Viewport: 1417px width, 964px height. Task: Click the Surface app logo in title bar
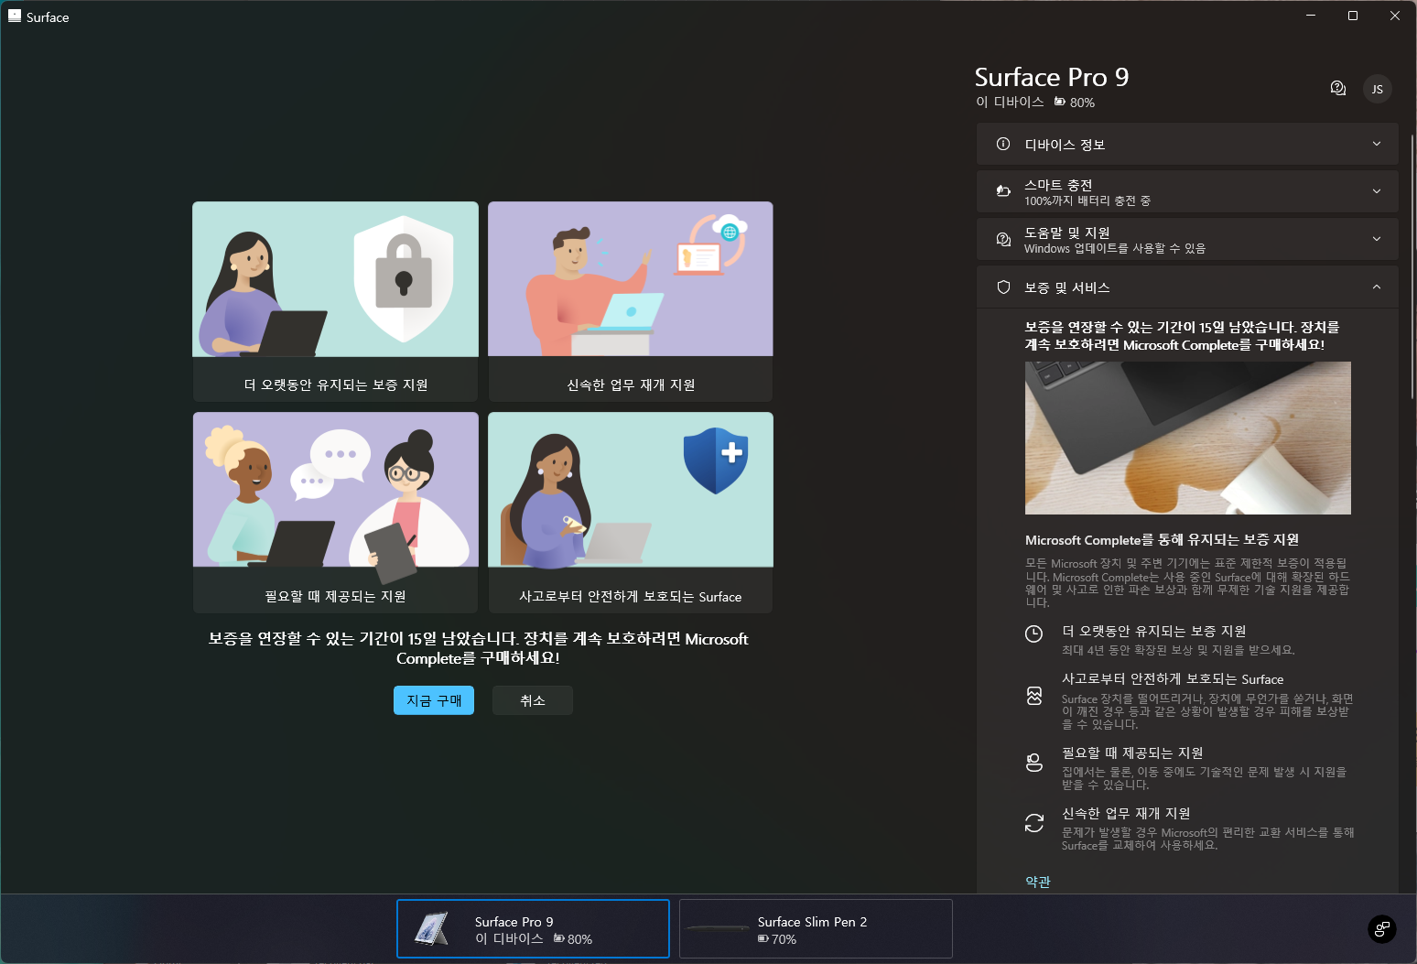(x=14, y=16)
